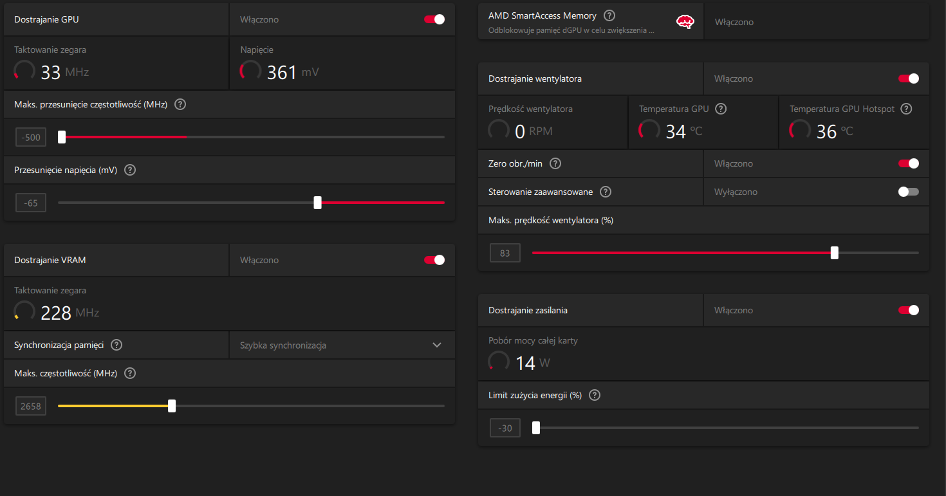Click the 14 W power reading
This screenshot has width=946, height=496.
pyautogui.click(x=533, y=363)
